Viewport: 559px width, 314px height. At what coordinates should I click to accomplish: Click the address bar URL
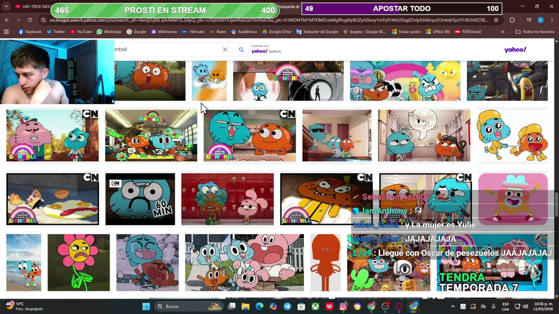269,20
